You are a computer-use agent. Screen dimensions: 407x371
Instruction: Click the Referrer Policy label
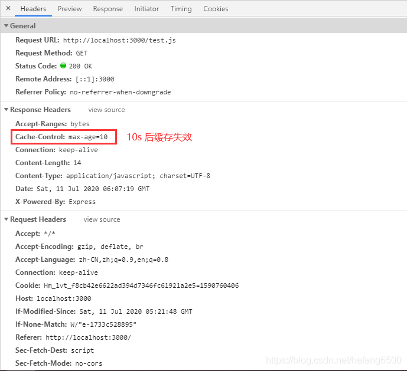pyautogui.click(x=41, y=92)
